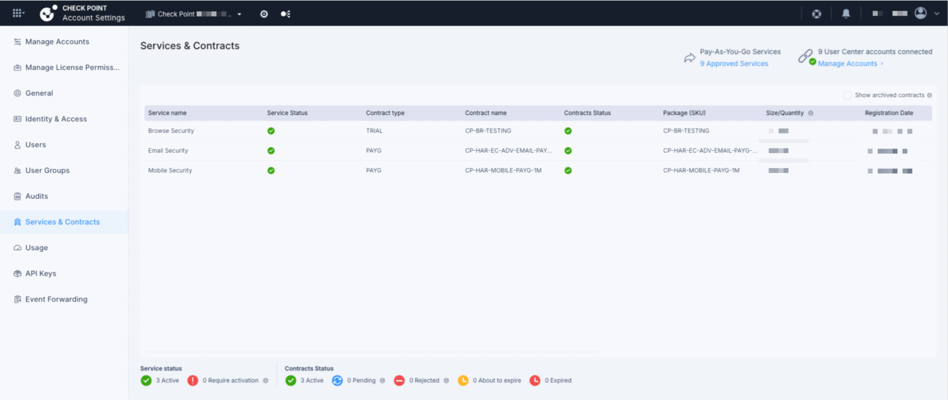
Task: Click the API Keys icon
Action: point(17,274)
